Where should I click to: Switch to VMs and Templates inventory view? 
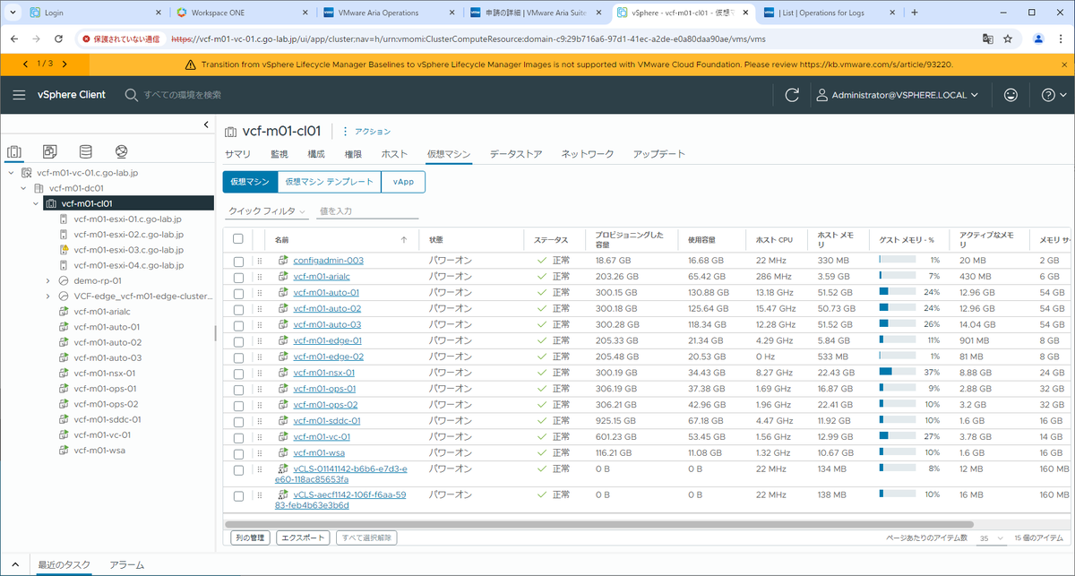pyautogui.click(x=50, y=151)
